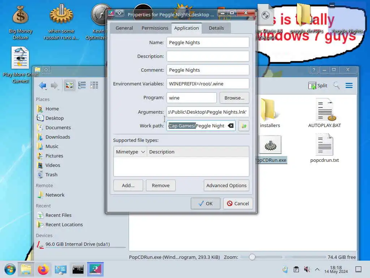370x278 pixels.
Task: Click Remove file type button
Action: [161, 186]
